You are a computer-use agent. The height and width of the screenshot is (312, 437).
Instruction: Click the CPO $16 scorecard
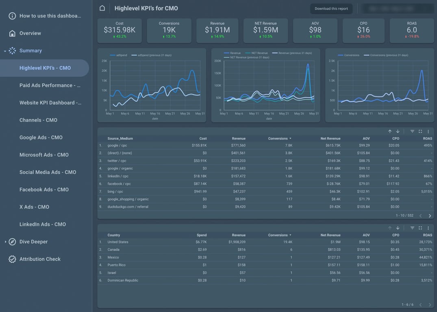click(x=363, y=30)
